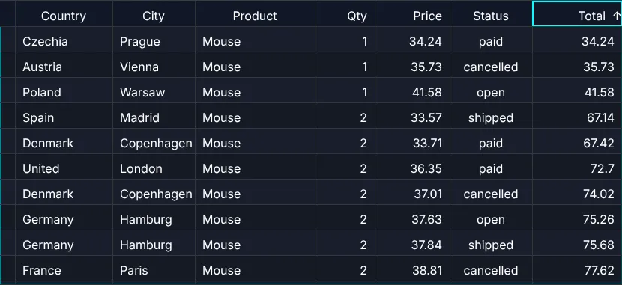Select the Vienna city cell
This screenshot has height=285, width=622.
[x=154, y=65]
